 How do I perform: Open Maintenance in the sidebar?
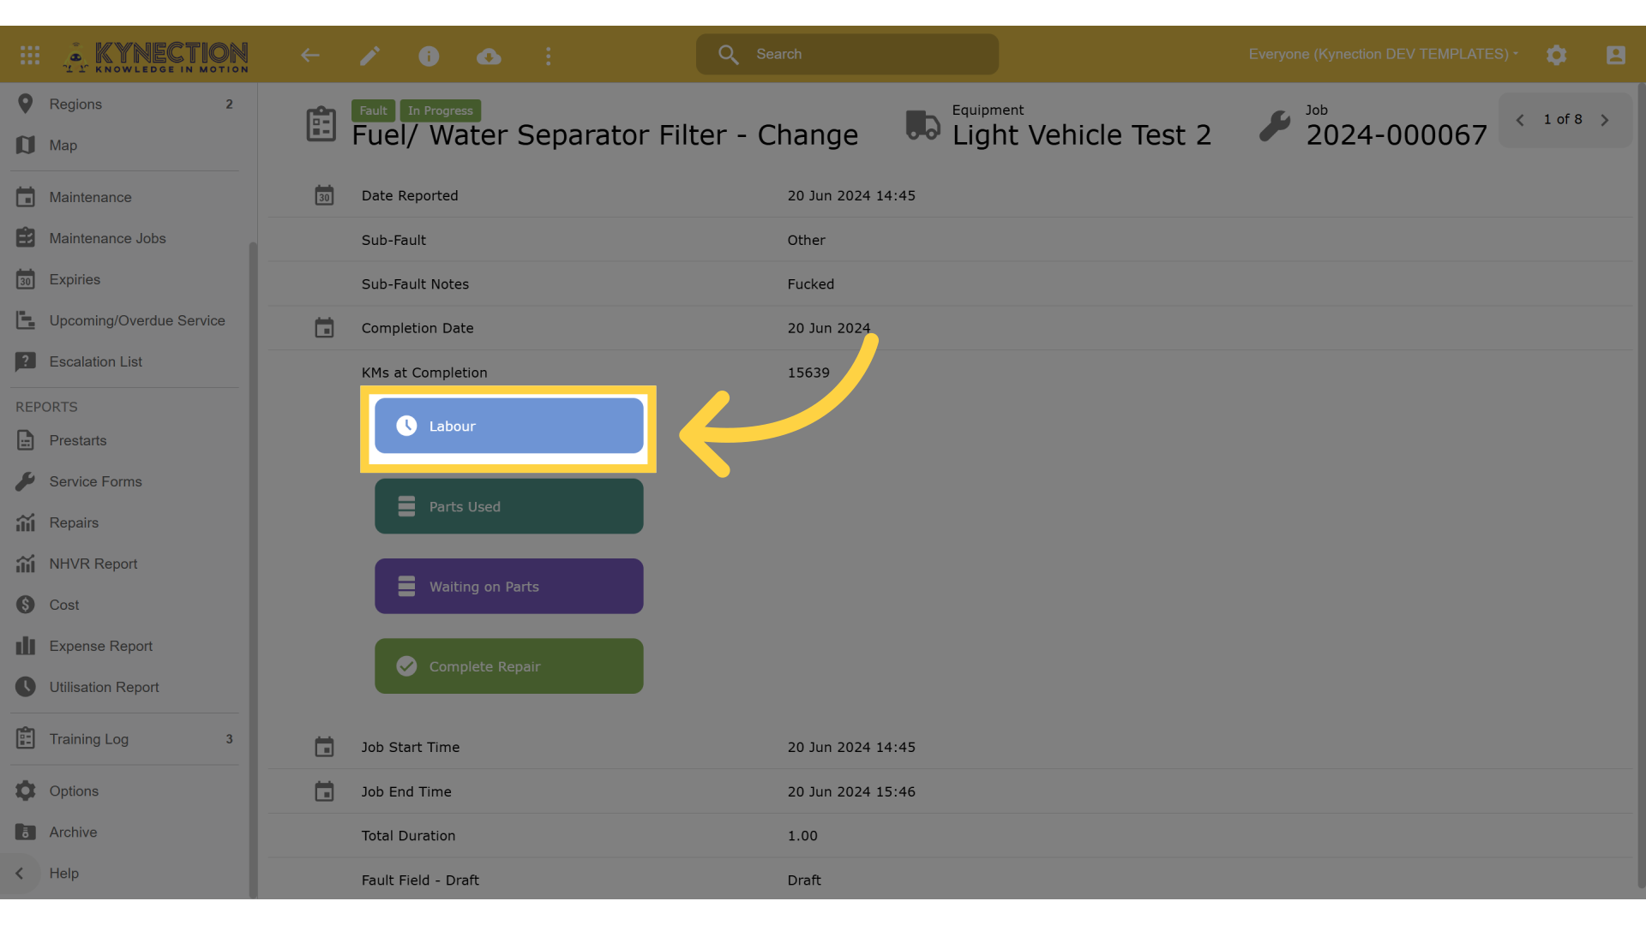click(124, 197)
